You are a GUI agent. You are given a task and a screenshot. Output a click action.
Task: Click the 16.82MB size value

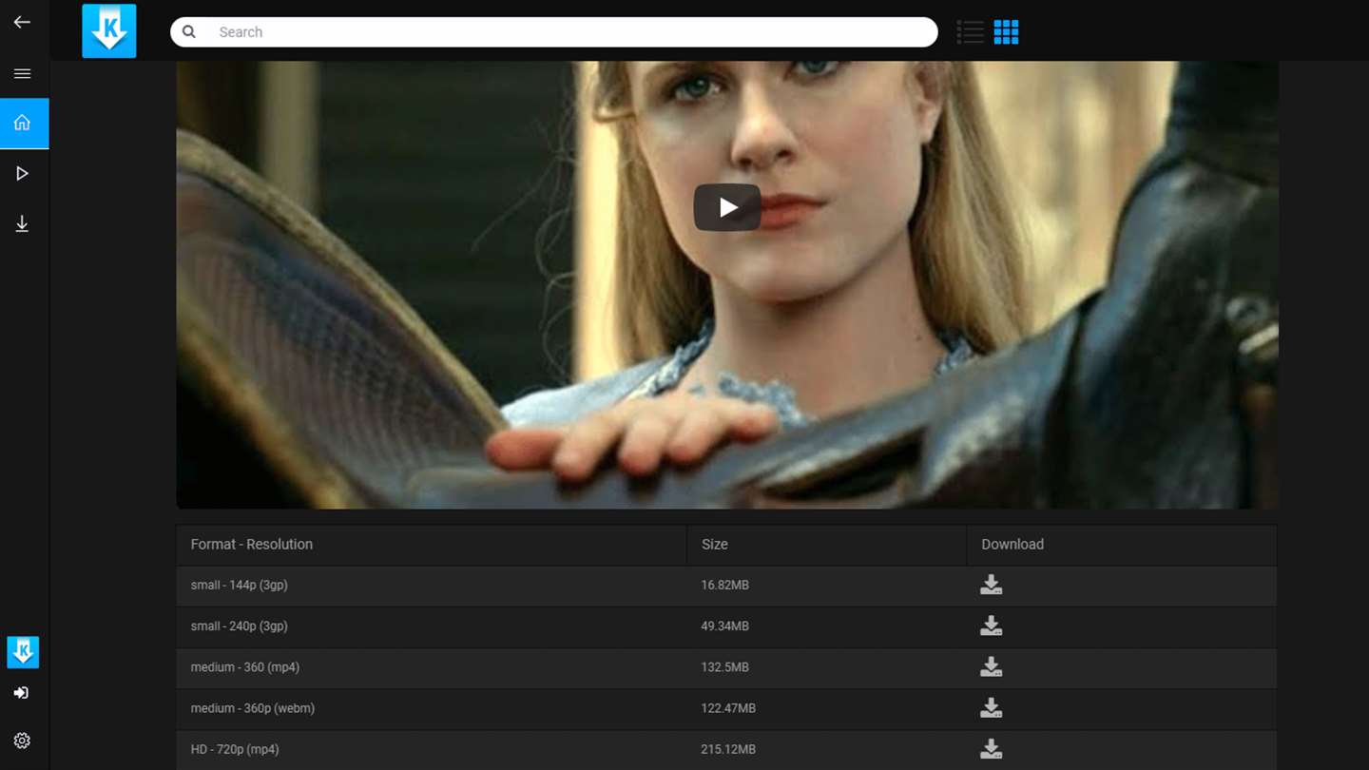tap(724, 585)
